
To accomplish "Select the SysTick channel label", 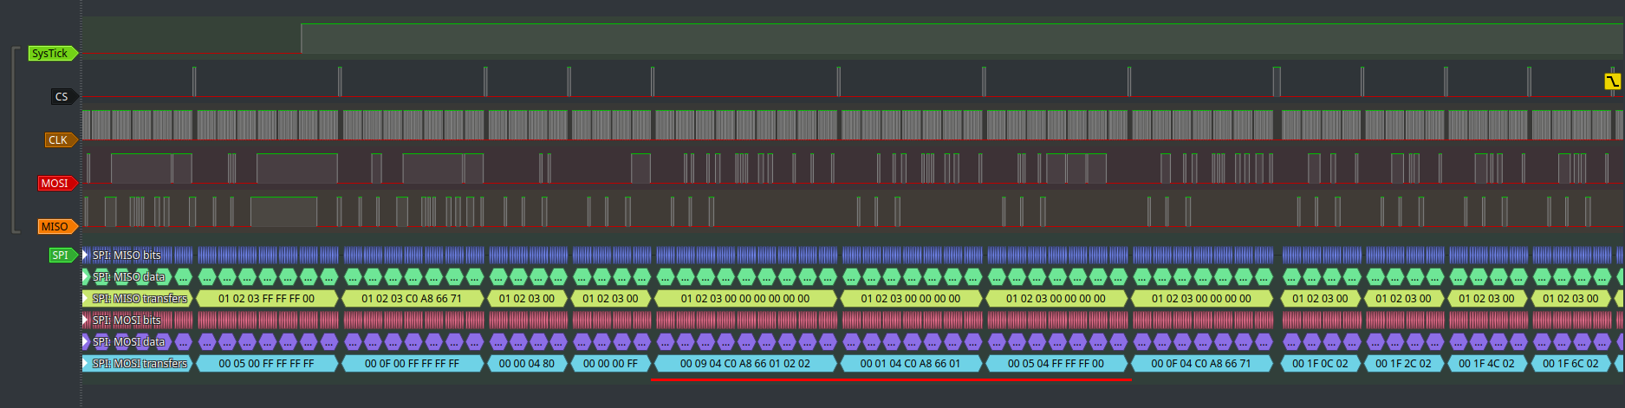I will click(50, 54).
